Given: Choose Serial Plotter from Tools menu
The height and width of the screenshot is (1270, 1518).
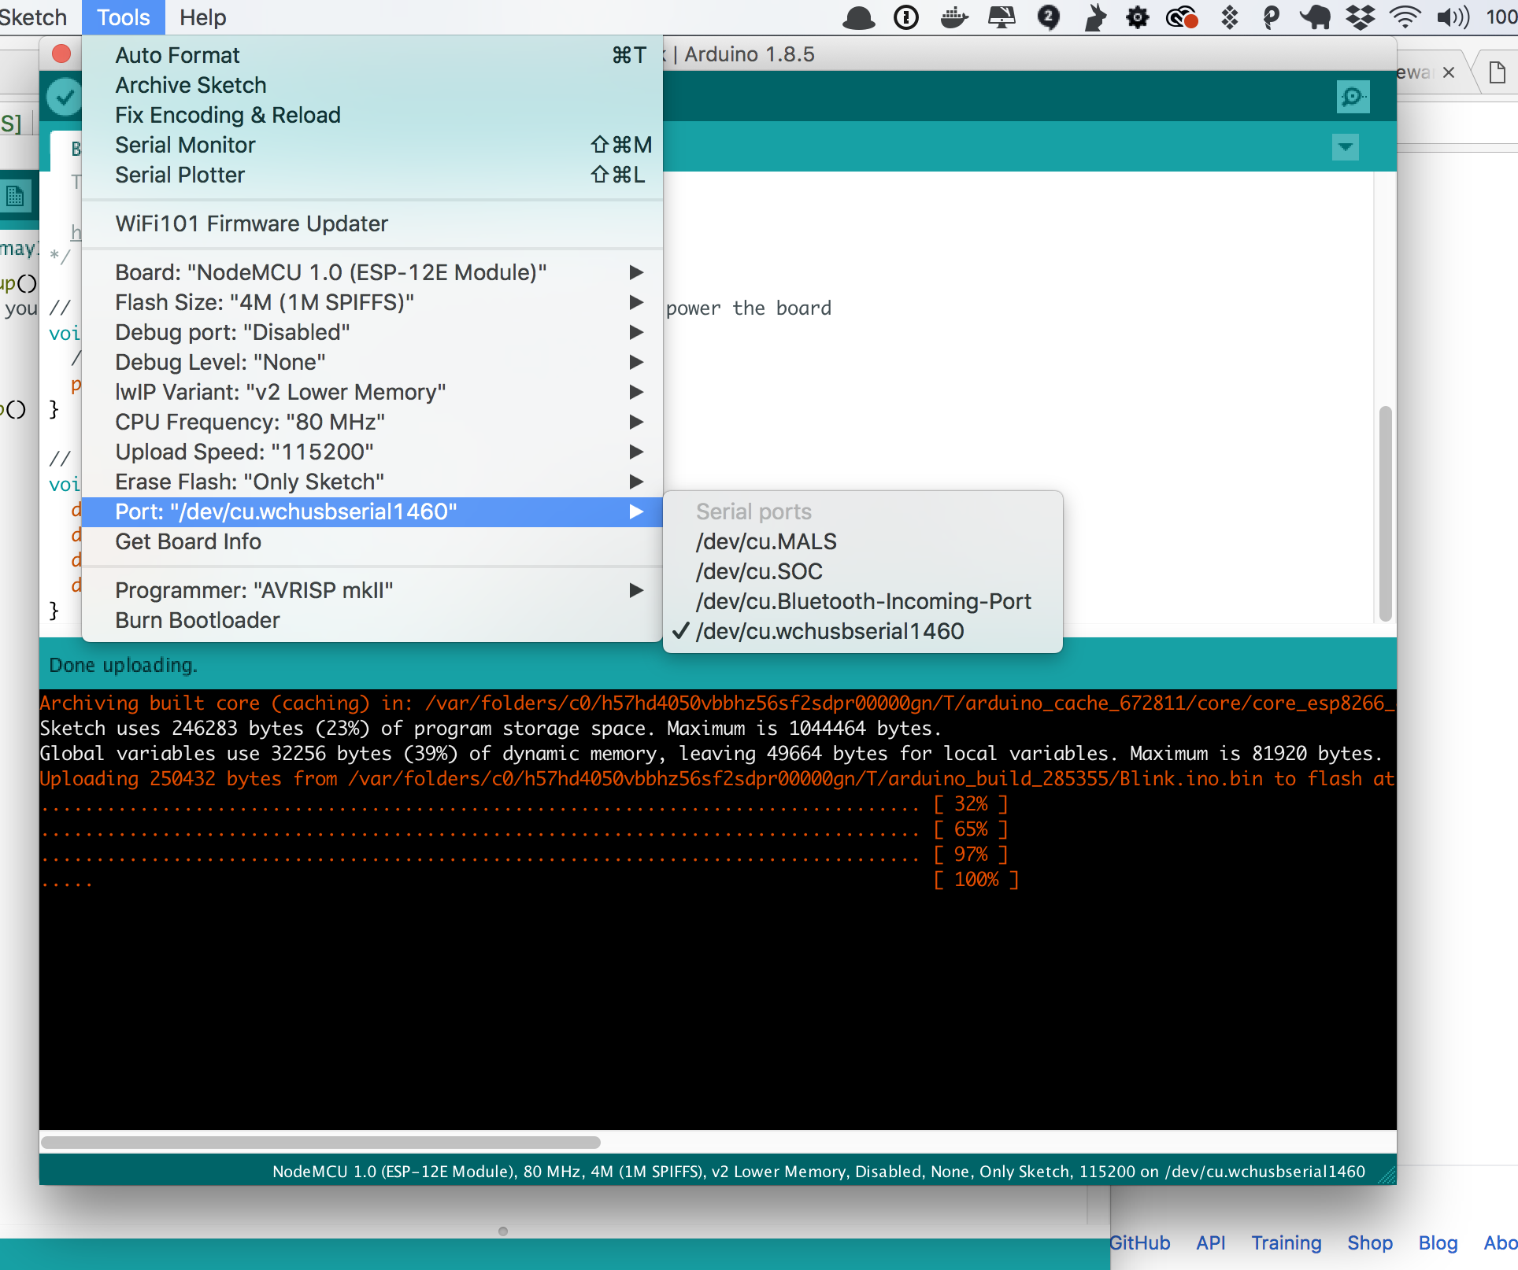Looking at the screenshot, I should 180,175.
